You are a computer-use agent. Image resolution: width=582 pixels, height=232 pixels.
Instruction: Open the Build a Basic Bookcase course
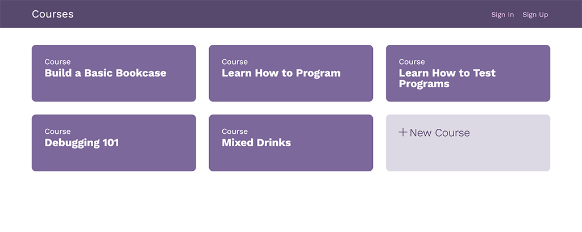pyautogui.click(x=105, y=73)
